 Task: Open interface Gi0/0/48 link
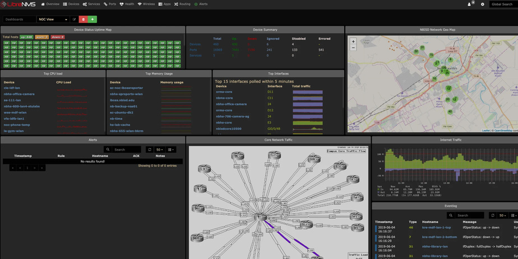(x=274, y=129)
